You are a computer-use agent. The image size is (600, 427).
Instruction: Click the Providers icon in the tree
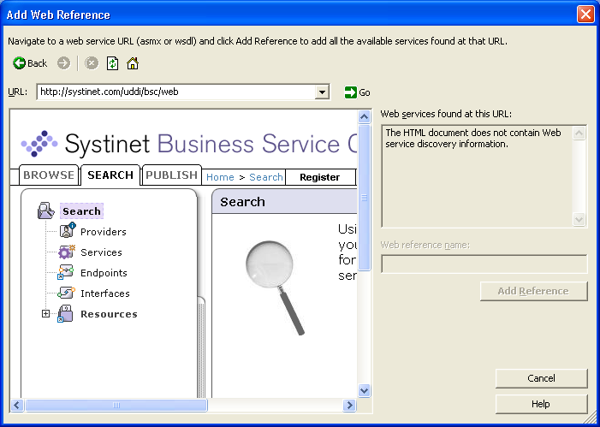(68, 230)
